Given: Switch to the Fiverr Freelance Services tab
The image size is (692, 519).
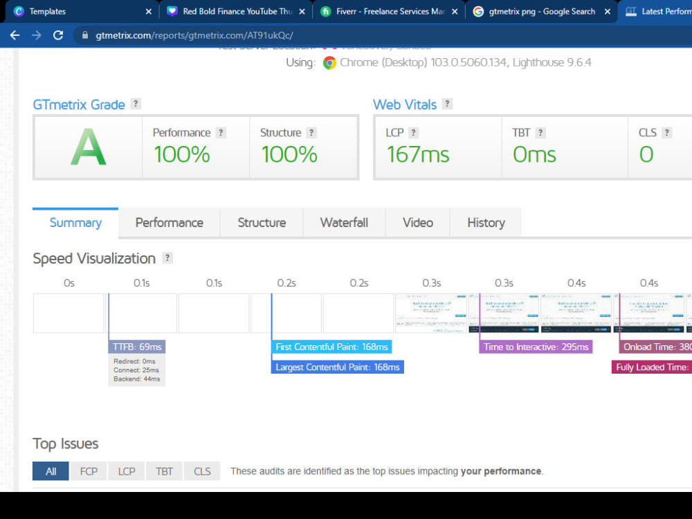Looking at the screenshot, I should (x=389, y=12).
